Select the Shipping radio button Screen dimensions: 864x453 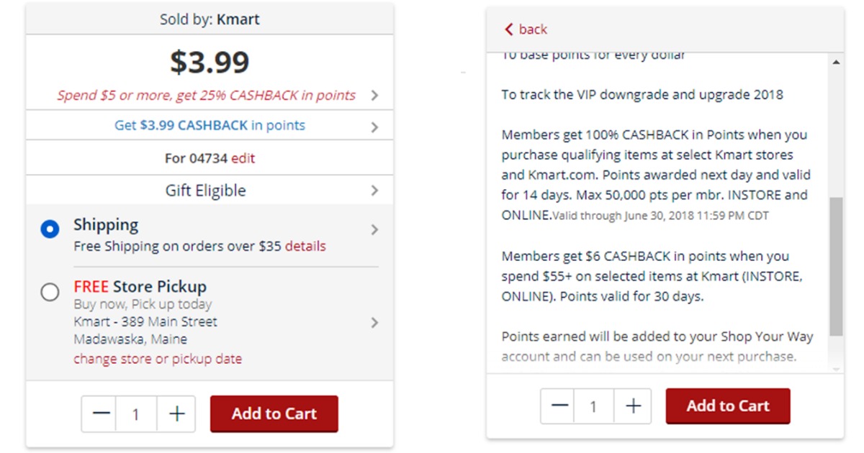(50, 230)
